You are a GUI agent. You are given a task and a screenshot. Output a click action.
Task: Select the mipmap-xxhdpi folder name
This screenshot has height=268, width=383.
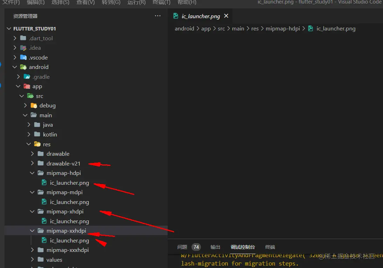click(66, 231)
